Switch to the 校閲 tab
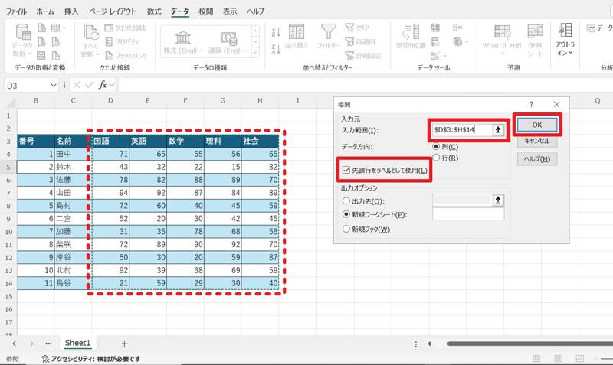The width and height of the screenshot is (613, 365). tap(206, 11)
